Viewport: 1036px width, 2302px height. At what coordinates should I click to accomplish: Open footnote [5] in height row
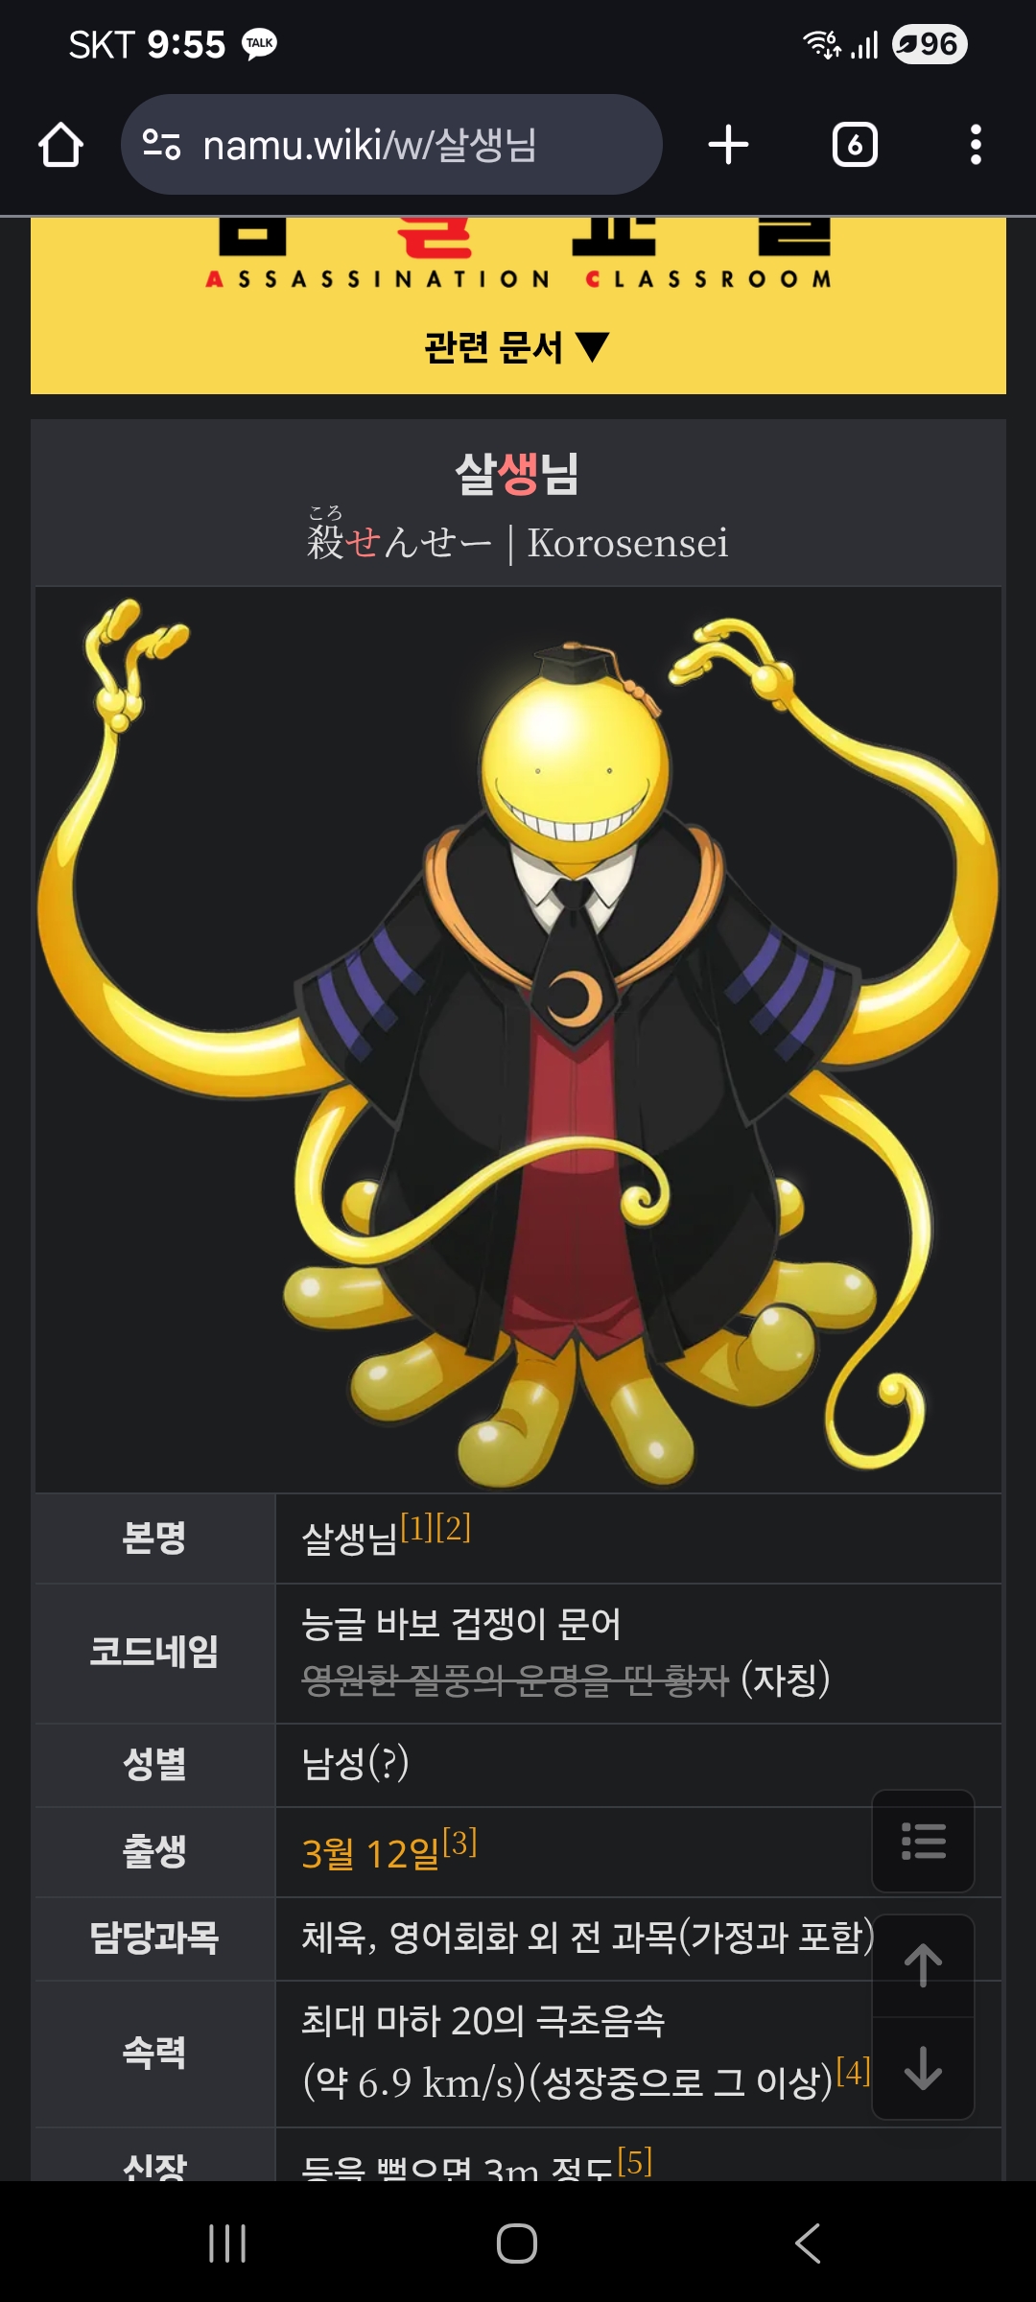[634, 2162]
